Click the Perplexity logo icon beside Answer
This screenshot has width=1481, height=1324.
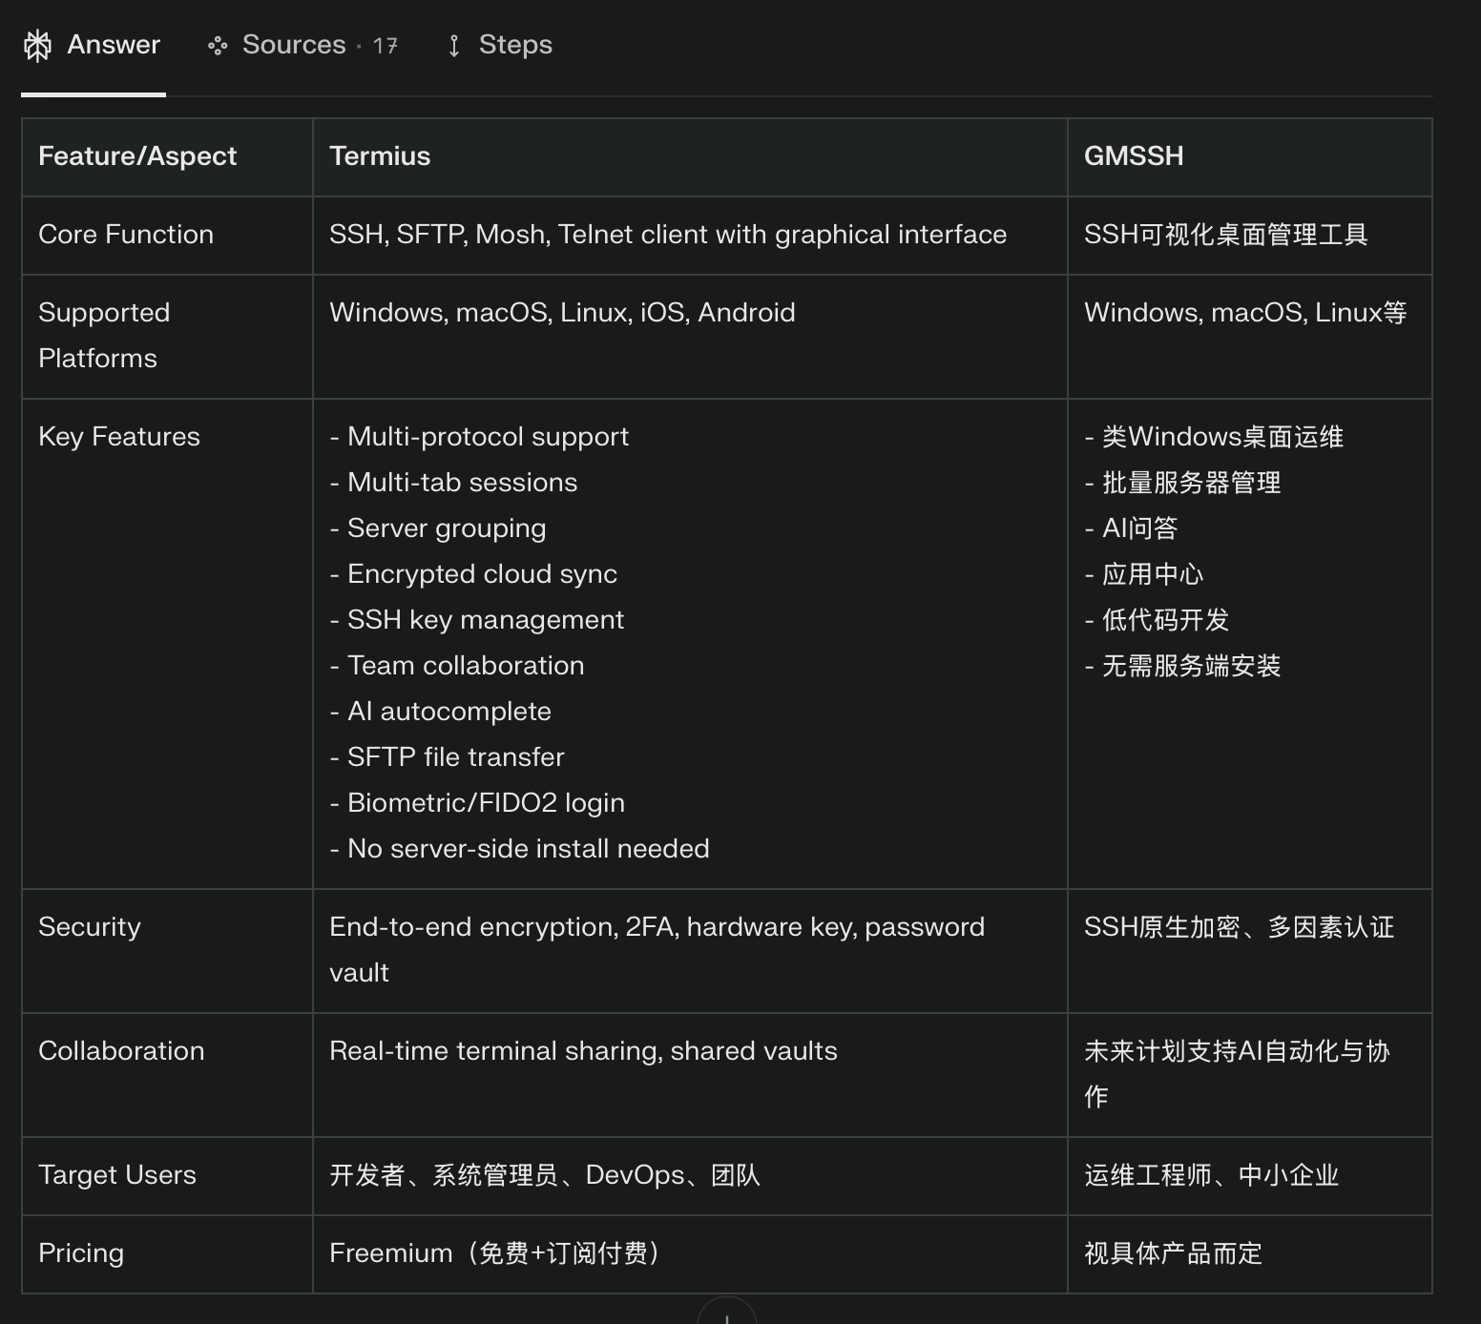click(37, 46)
